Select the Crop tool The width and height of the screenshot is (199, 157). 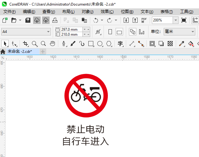pyautogui.click(x=25, y=44)
